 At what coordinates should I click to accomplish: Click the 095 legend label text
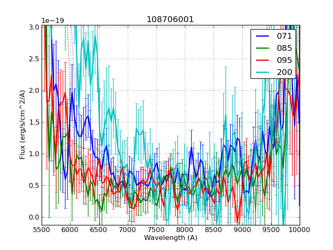(x=284, y=60)
